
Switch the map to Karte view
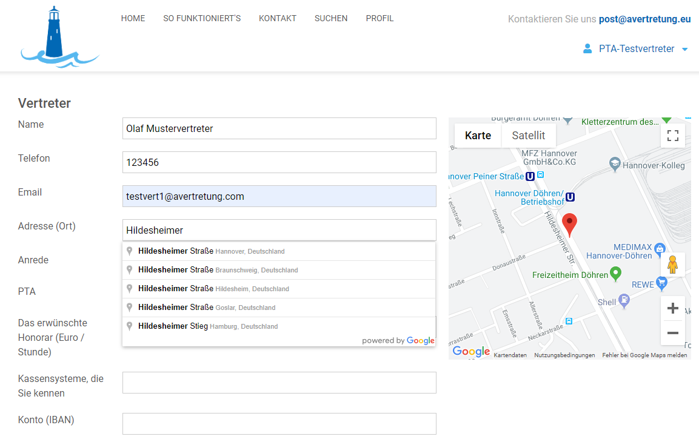478,136
